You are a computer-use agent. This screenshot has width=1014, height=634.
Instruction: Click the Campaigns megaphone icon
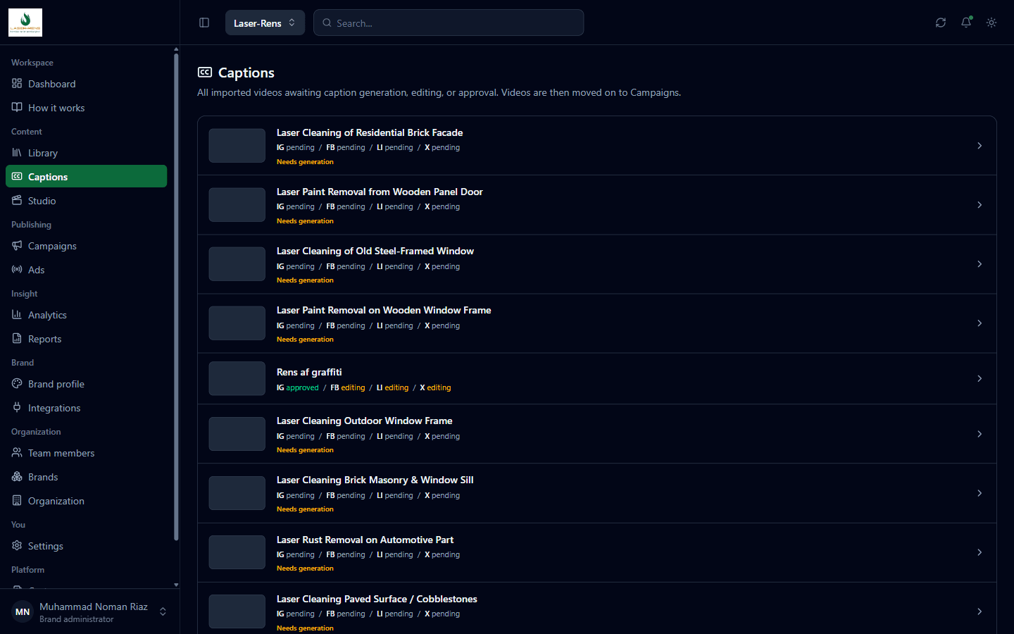[x=17, y=246]
